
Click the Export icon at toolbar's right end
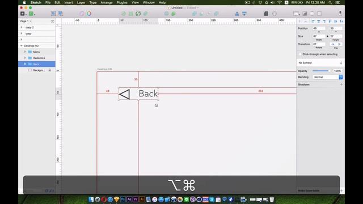340,14
